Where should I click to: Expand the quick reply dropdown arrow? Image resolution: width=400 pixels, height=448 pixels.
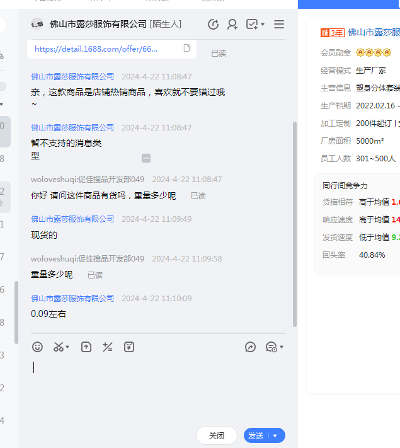click(282, 347)
